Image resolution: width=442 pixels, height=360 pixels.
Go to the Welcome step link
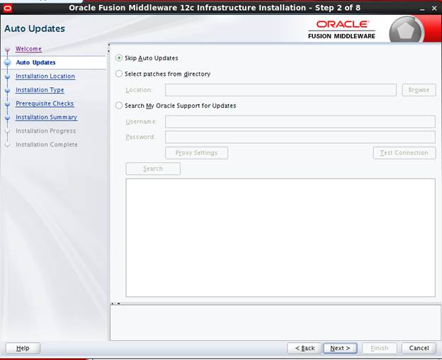tap(28, 50)
